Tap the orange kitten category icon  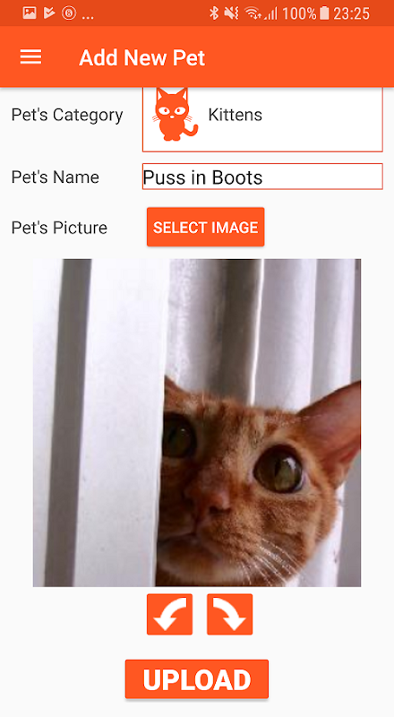pyautogui.click(x=176, y=115)
